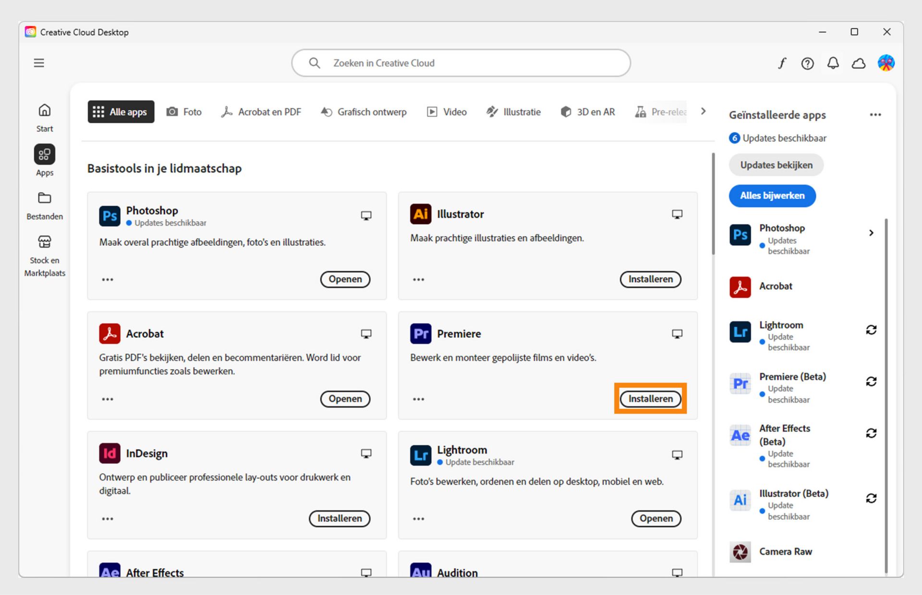This screenshot has width=922, height=595.
Task: Click Installeren on Premiere card
Action: (x=650, y=399)
